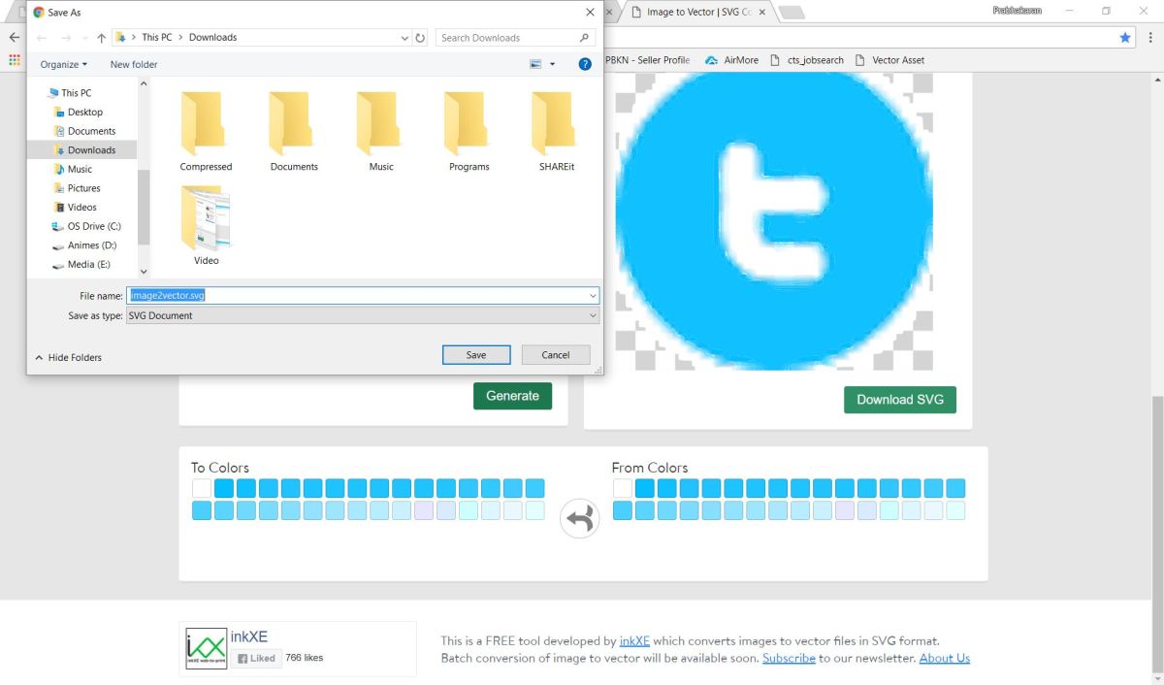Screen dimensions: 1164x685
Task: Select OS Drive (C:) in navigation pane
Action: pyautogui.click(x=93, y=226)
